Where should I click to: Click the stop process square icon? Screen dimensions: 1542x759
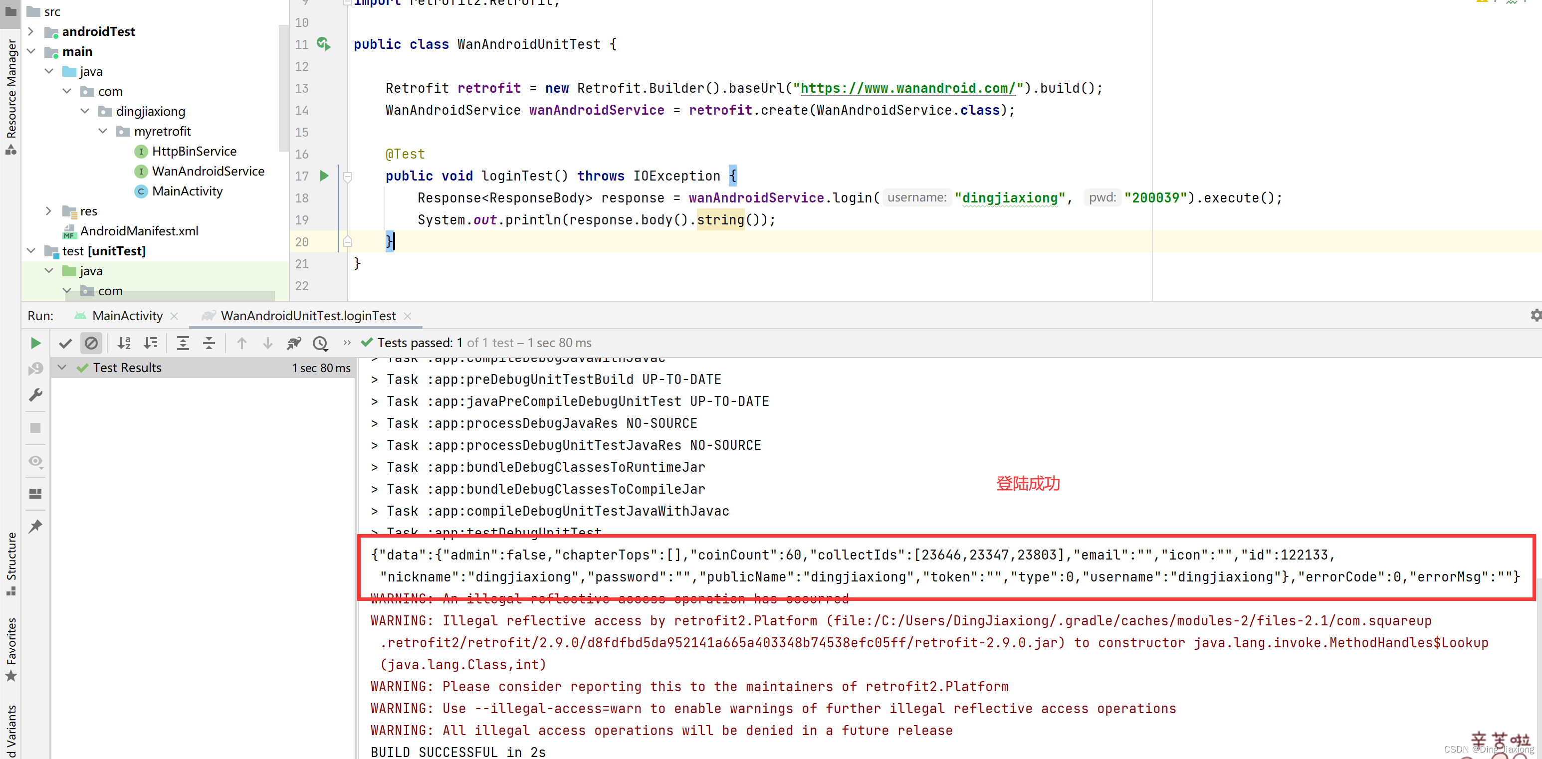pos(35,428)
